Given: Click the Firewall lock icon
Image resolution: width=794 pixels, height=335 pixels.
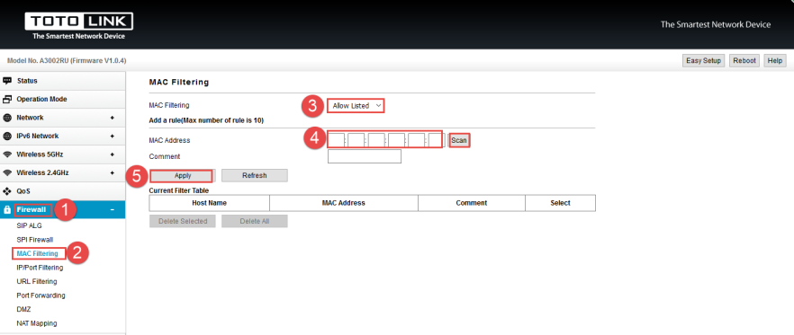Looking at the screenshot, I should pos(7,209).
